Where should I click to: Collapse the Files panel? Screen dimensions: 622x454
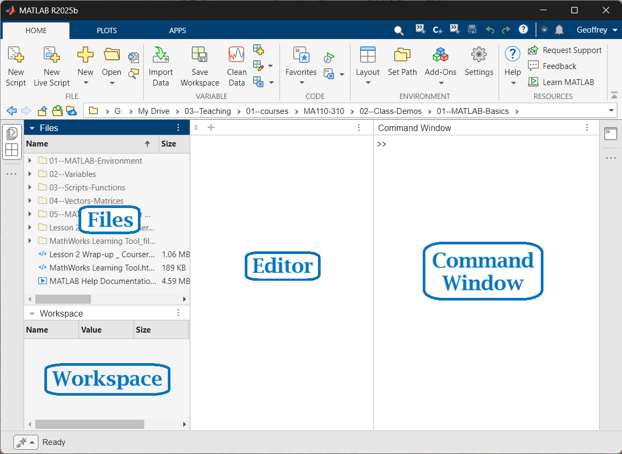[x=32, y=128]
